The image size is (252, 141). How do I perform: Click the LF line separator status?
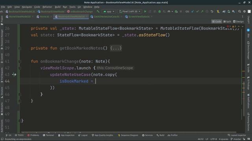(207, 139)
